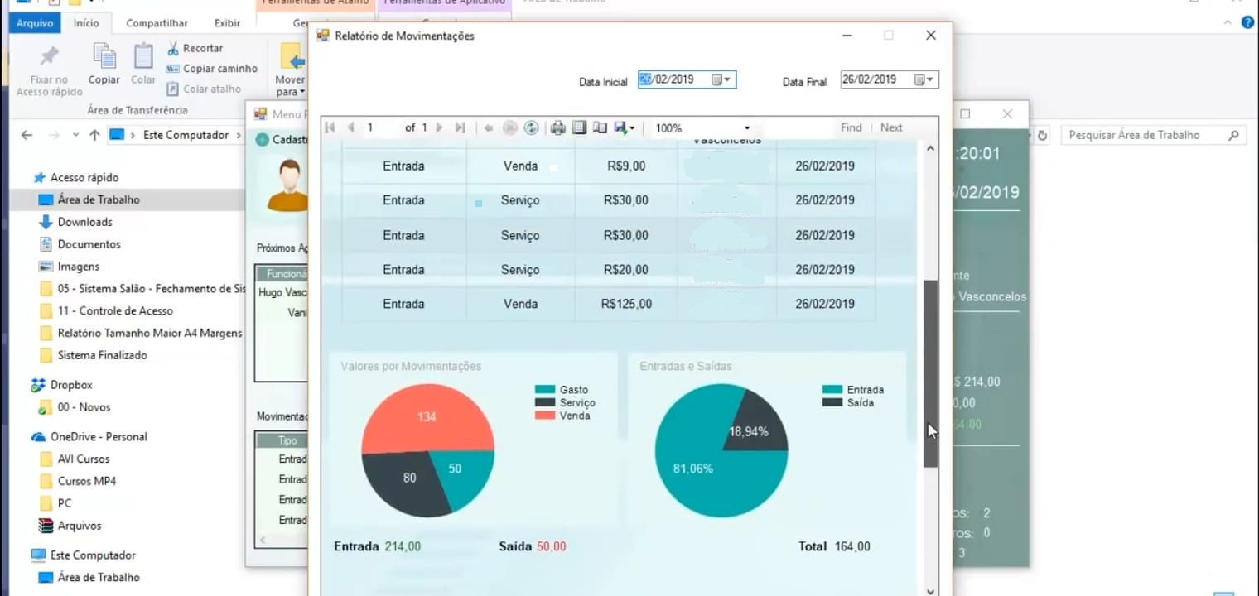This screenshot has width=1259, height=596.
Task: Open the 00 - Novos folder
Action: tap(84, 407)
